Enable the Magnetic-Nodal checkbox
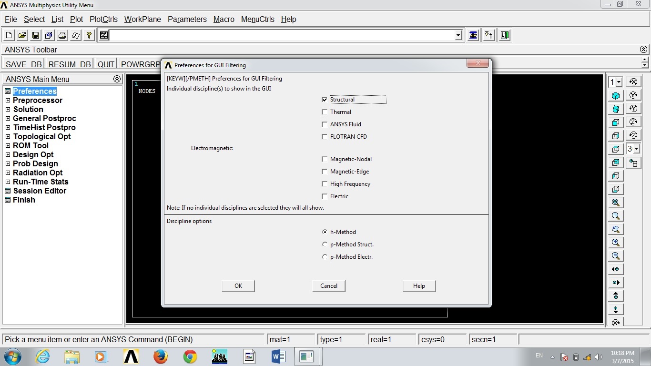The width and height of the screenshot is (651, 366). (325, 159)
